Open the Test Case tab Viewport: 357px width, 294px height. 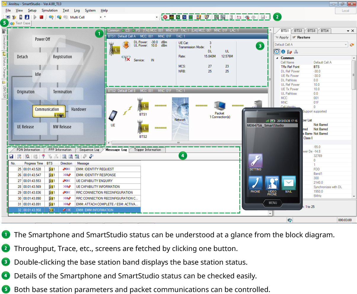(20, 23)
